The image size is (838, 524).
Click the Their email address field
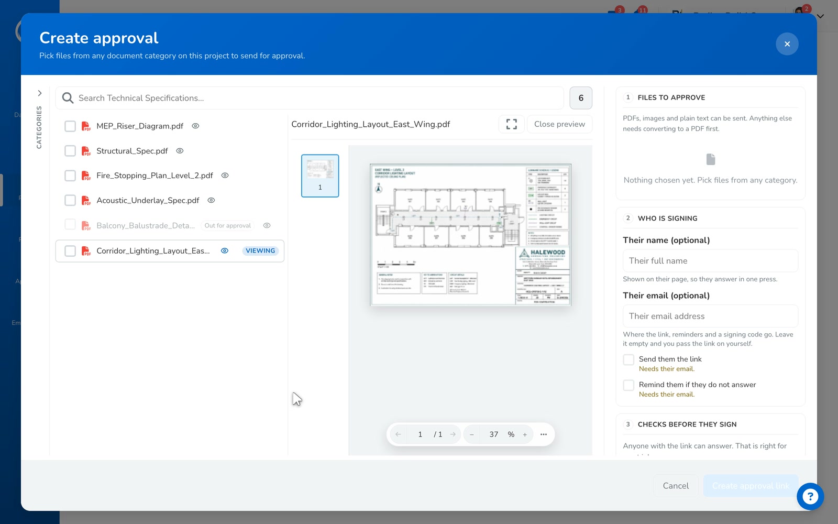pos(710,316)
